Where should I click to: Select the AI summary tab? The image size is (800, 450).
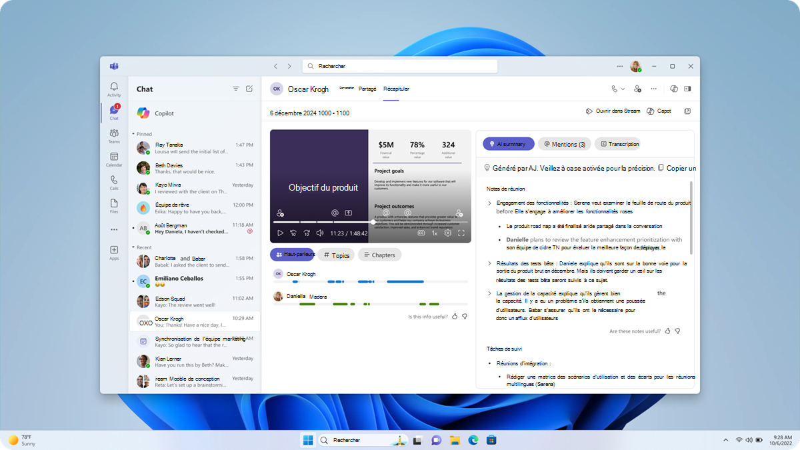508,143
